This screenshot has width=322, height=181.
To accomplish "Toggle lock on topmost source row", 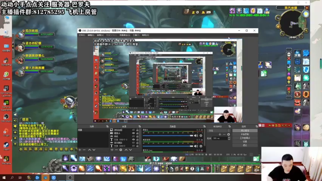I will (137, 130).
